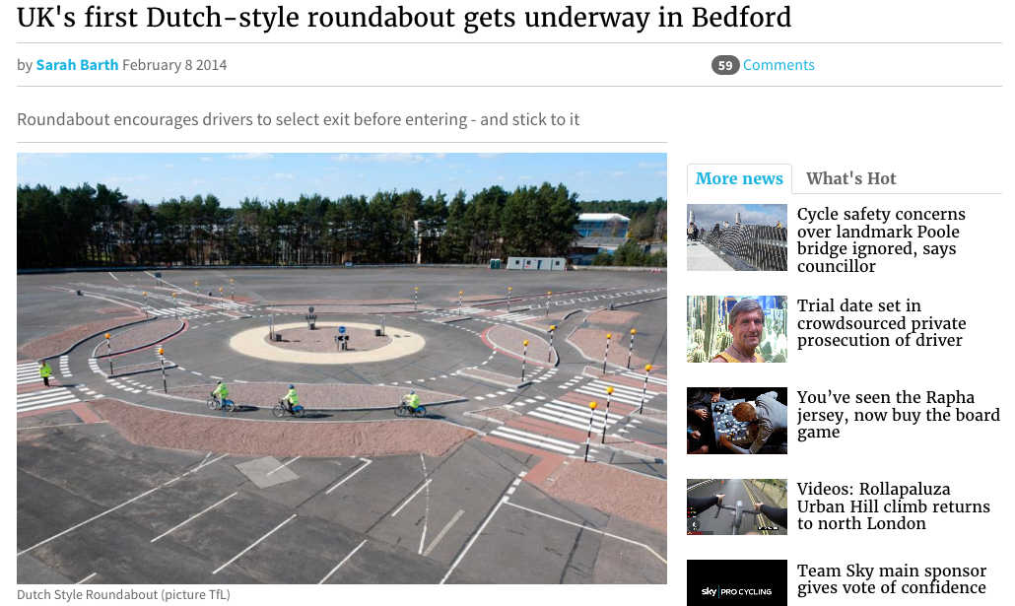This screenshot has height=606, width=1015.
Task: Open author Sarah Barth's profile link
Action: point(77,65)
